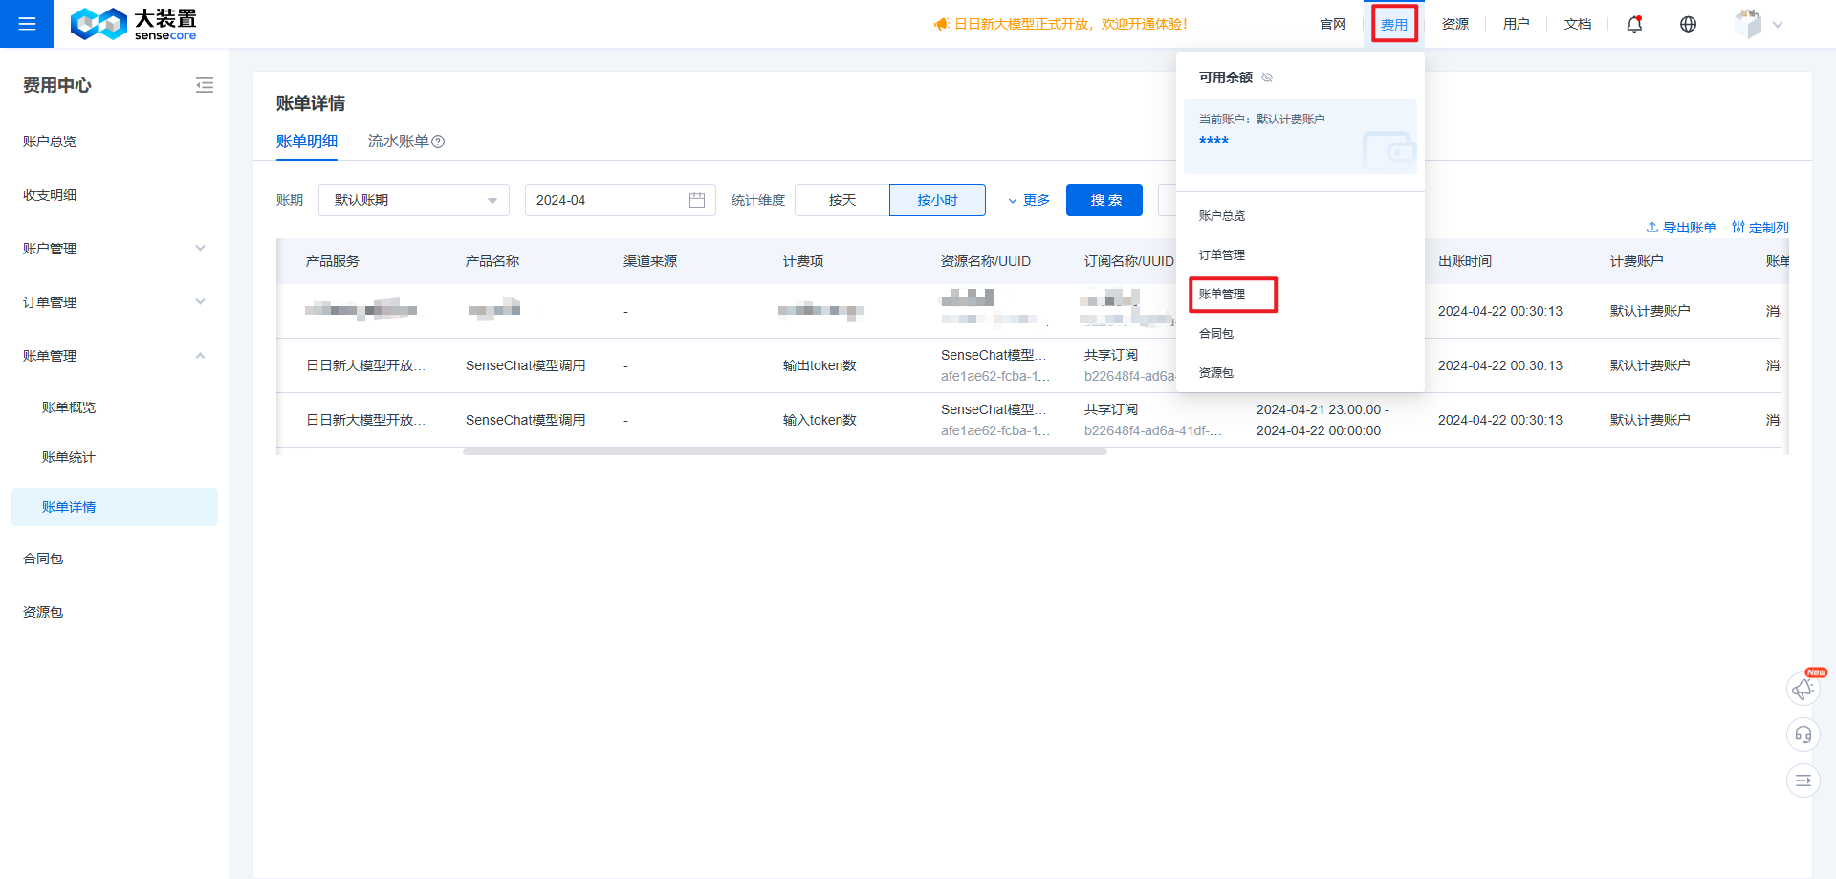Viewport: 1836px width, 879px height.
Task: Click the 搜索 search button
Action: tap(1104, 200)
